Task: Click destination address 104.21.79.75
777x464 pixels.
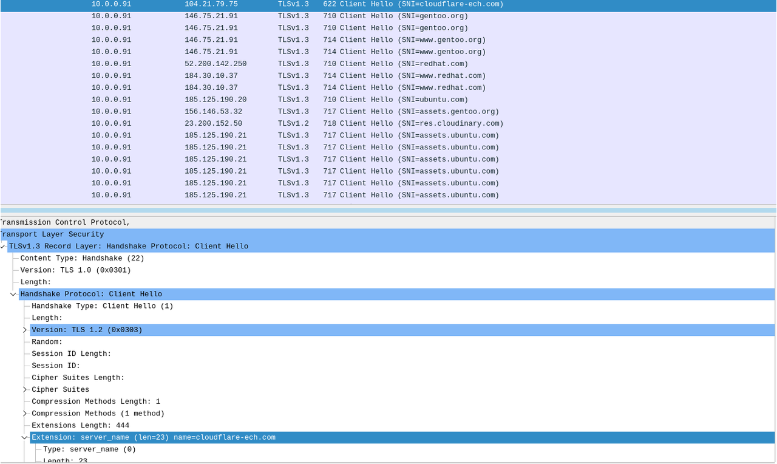Action: pyautogui.click(x=211, y=4)
